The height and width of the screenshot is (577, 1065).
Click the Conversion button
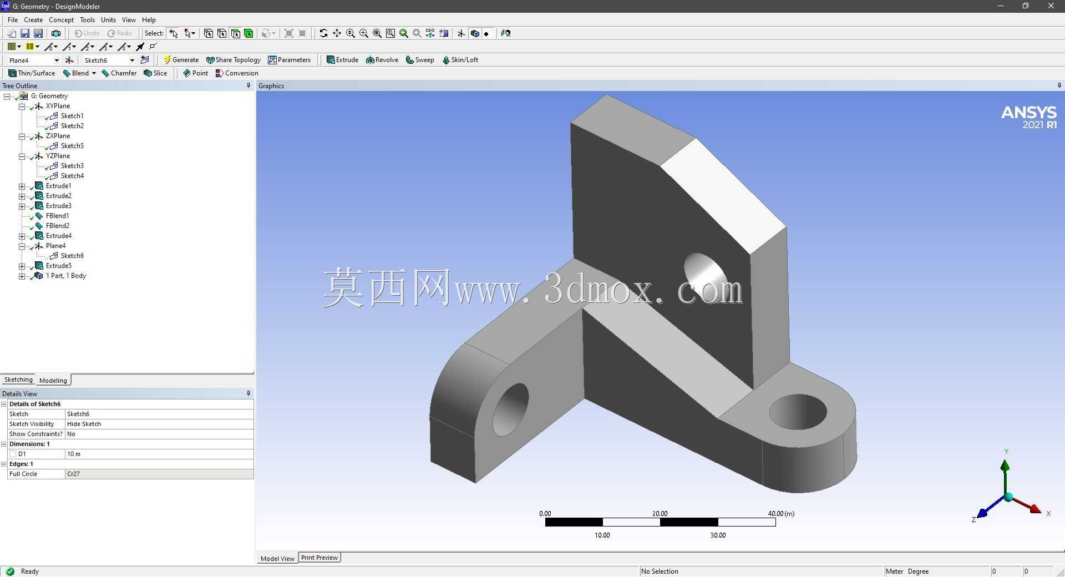coord(237,73)
